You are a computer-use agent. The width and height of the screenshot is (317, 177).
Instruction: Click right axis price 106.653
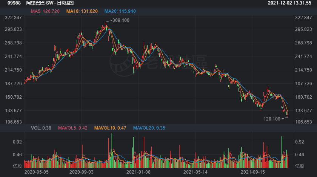pos(303,122)
